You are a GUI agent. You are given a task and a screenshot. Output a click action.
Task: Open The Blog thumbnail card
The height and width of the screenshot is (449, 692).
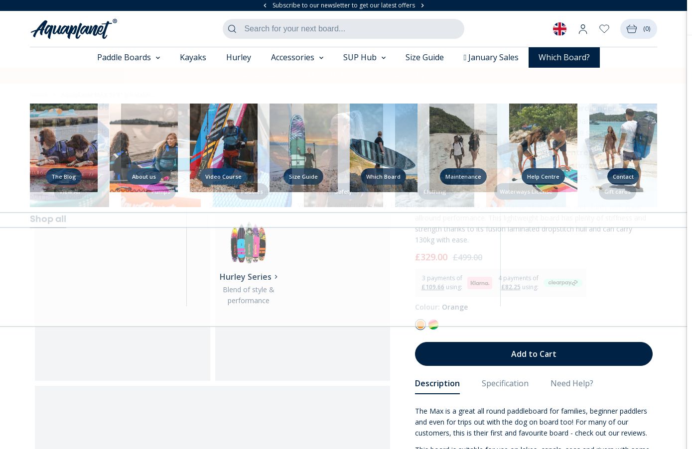64,148
